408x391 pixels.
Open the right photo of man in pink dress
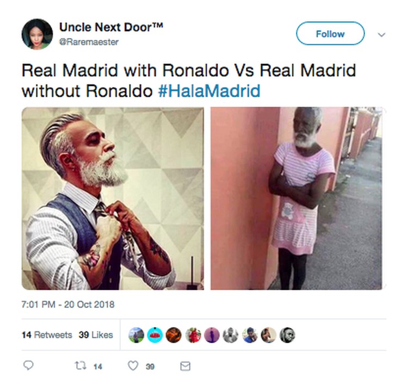click(x=298, y=198)
